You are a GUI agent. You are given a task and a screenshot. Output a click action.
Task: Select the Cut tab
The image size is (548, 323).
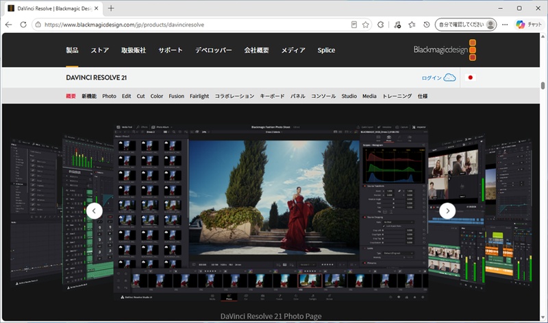tap(140, 96)
